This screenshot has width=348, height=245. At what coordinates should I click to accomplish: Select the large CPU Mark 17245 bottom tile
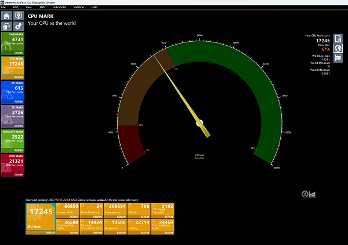[41, 217]
